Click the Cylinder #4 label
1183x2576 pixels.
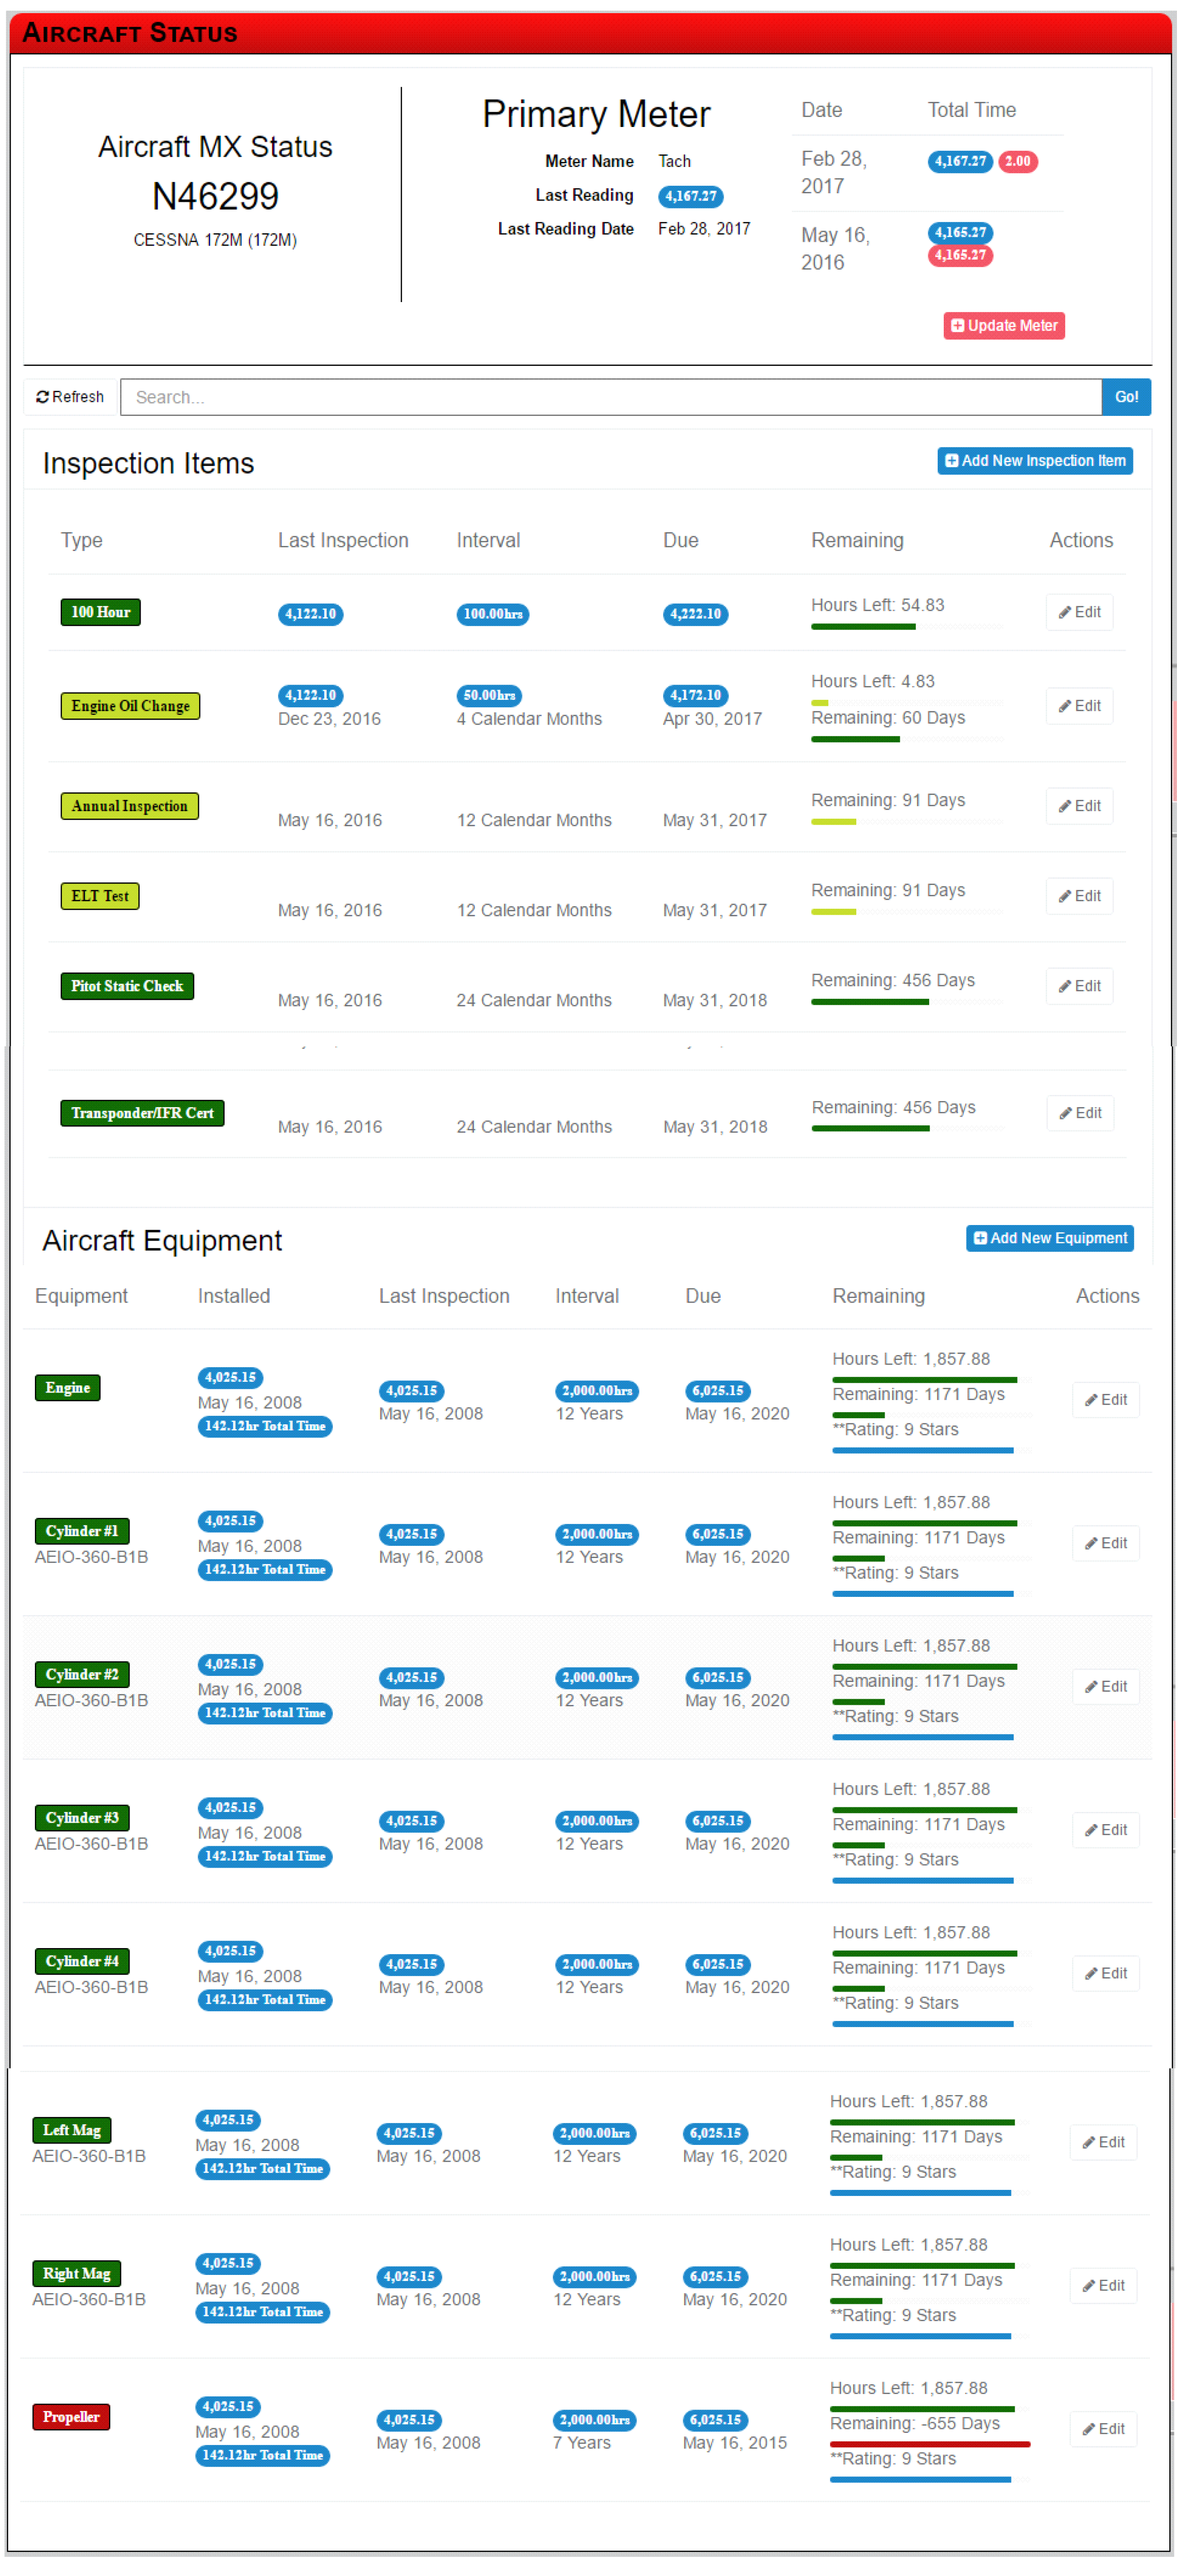click(x=82, y=1961)
